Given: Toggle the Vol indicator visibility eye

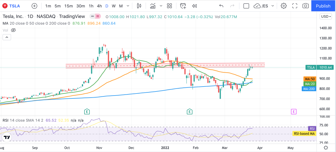Looking at the screenshot, I should click(x=13, y=30).
